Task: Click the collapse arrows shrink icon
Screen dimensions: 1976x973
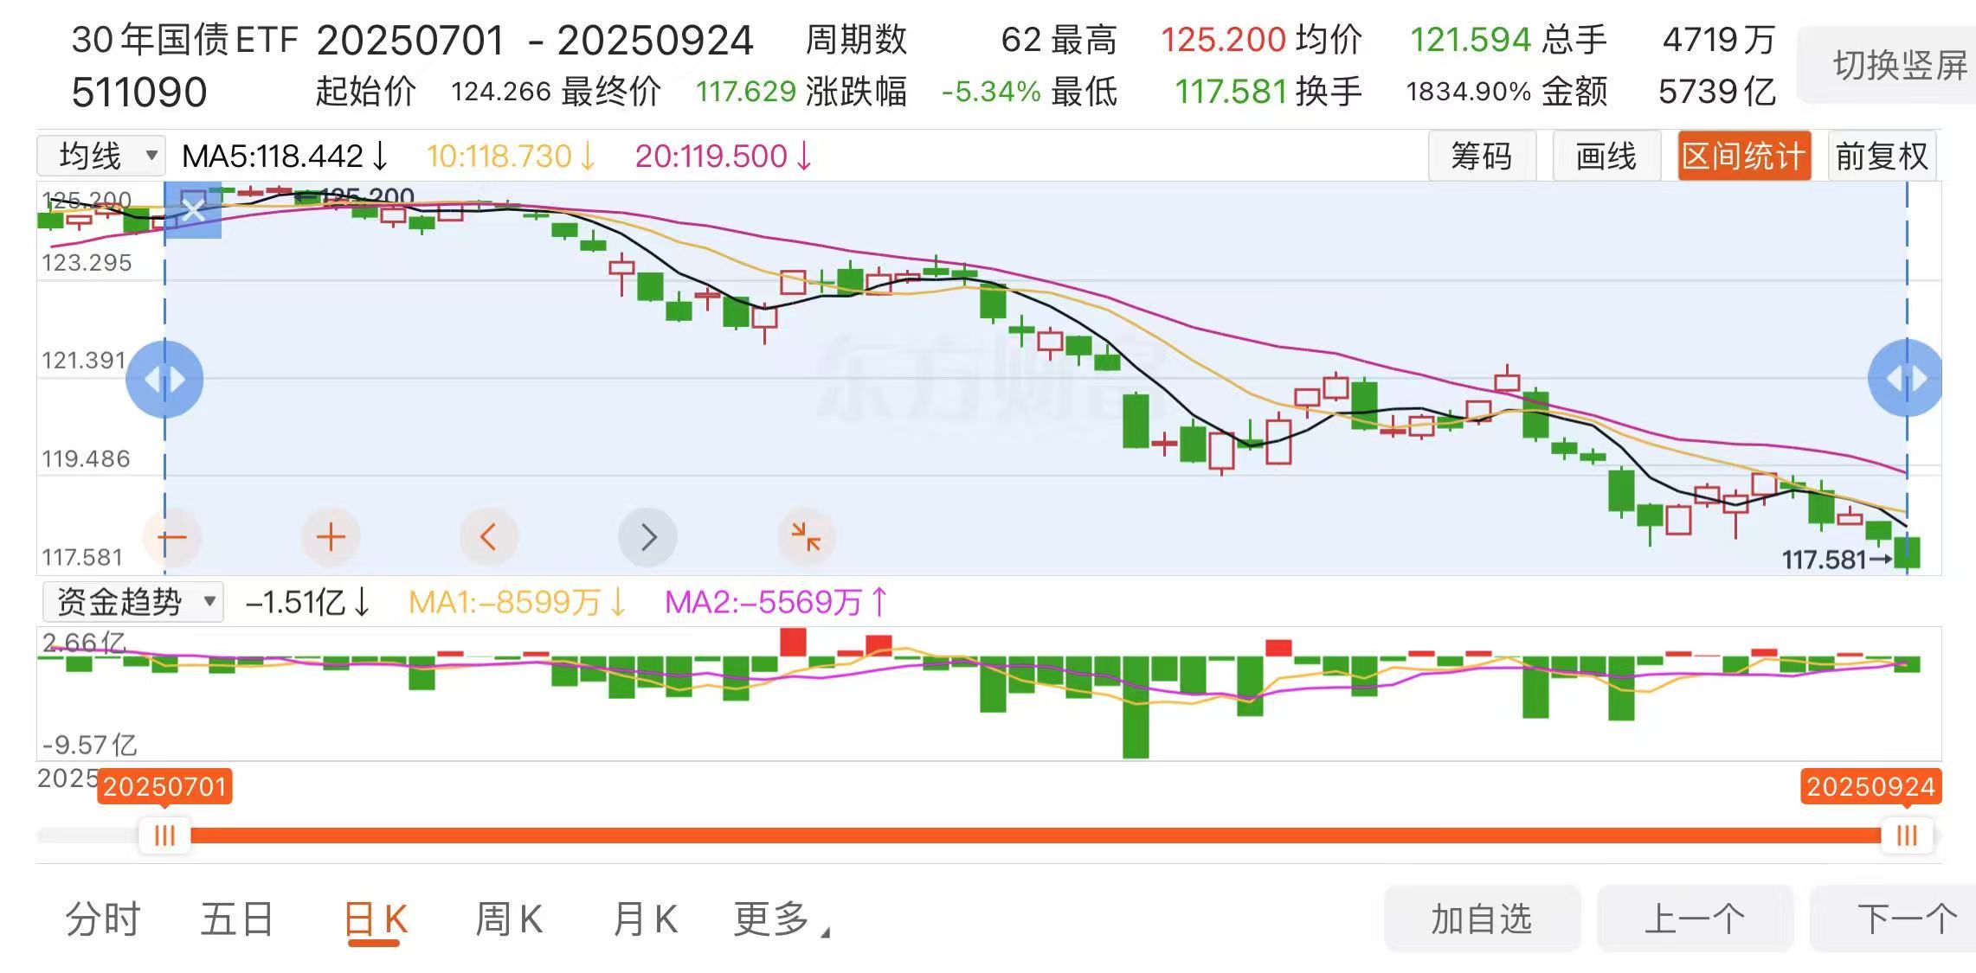Action: tap(806, 537)
